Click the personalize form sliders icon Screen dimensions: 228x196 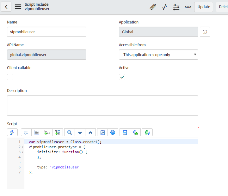pyautogui.click(x=176, y=7)
